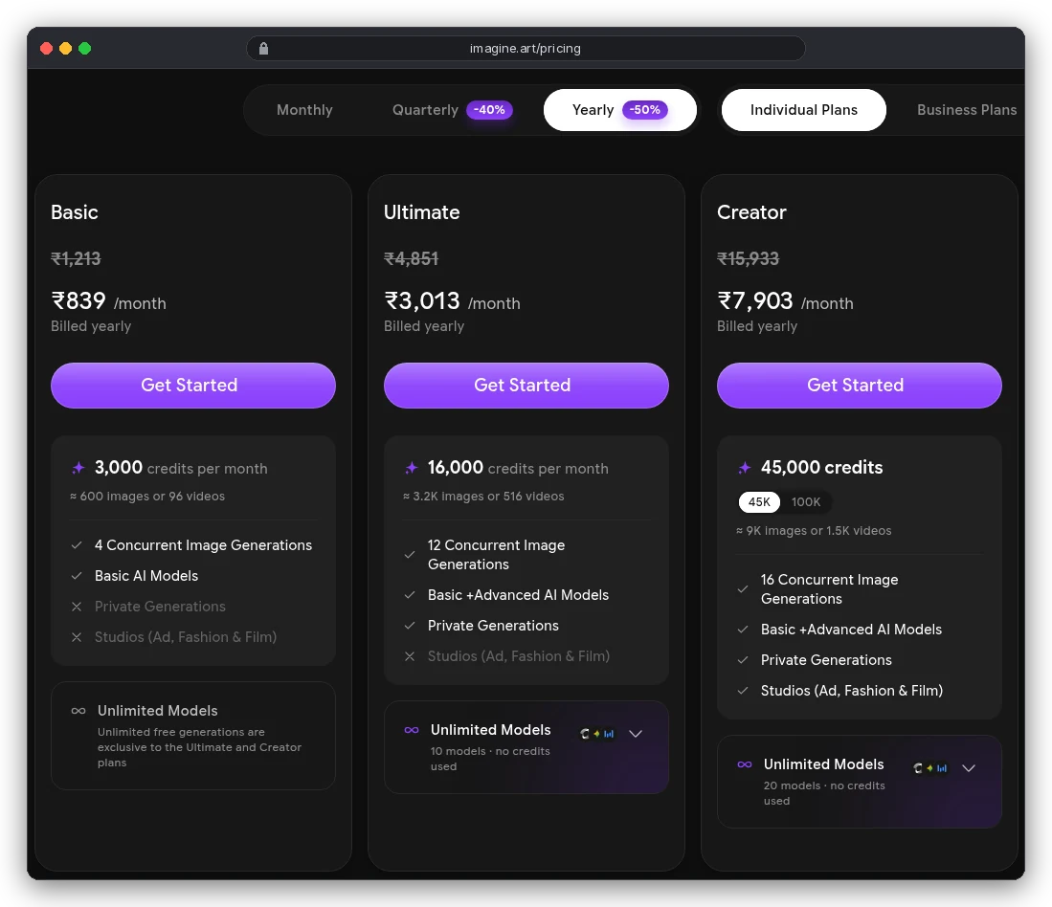Get Started with the Basic plan
Image resolution: width=1052 pixels, height=907 pixels.
193,386
